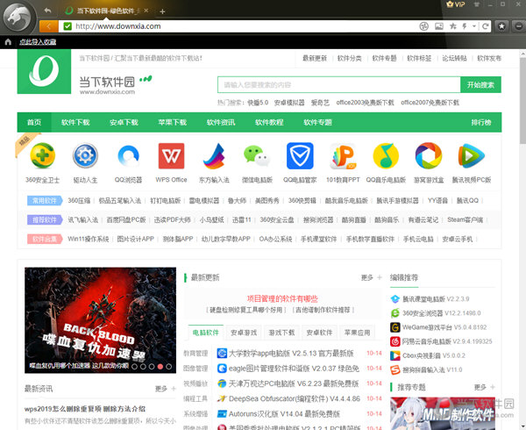Image resolution: width=526 pixels, height=430 pixels.
Task: Click the QQ电脑管家 shield icon
Action: pyautogui.click(x=301, y=156)
